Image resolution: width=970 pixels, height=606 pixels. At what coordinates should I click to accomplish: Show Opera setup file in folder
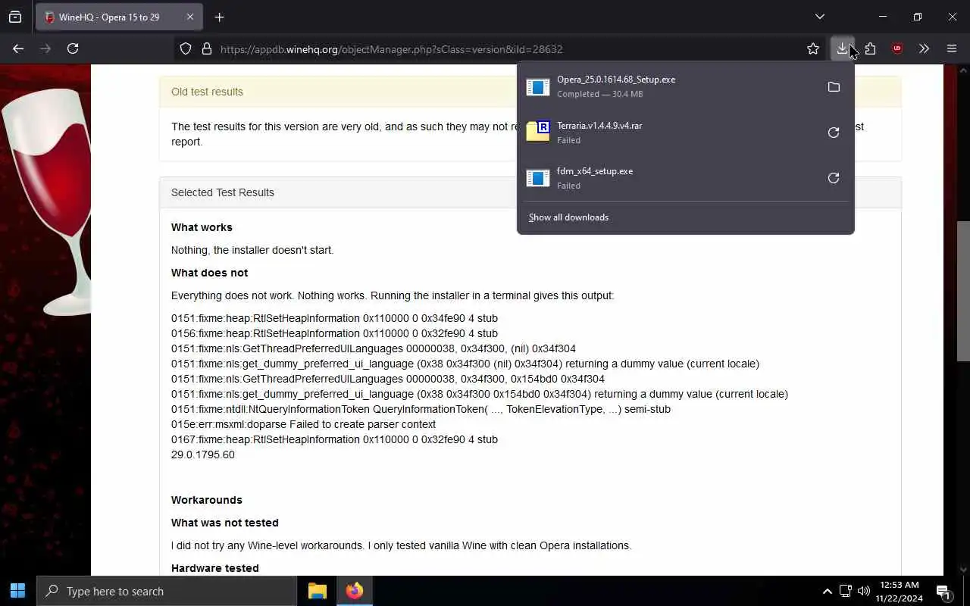(834, 87)
